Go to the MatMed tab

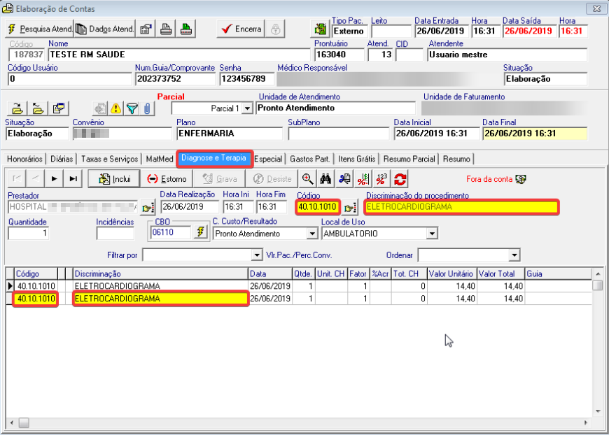coord(159,159)
